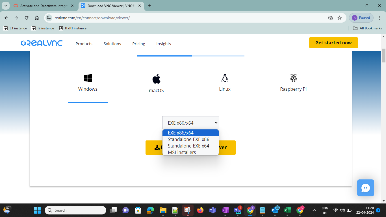Open the I1 dt1 instance bookmark

click(x=73, y=28)
